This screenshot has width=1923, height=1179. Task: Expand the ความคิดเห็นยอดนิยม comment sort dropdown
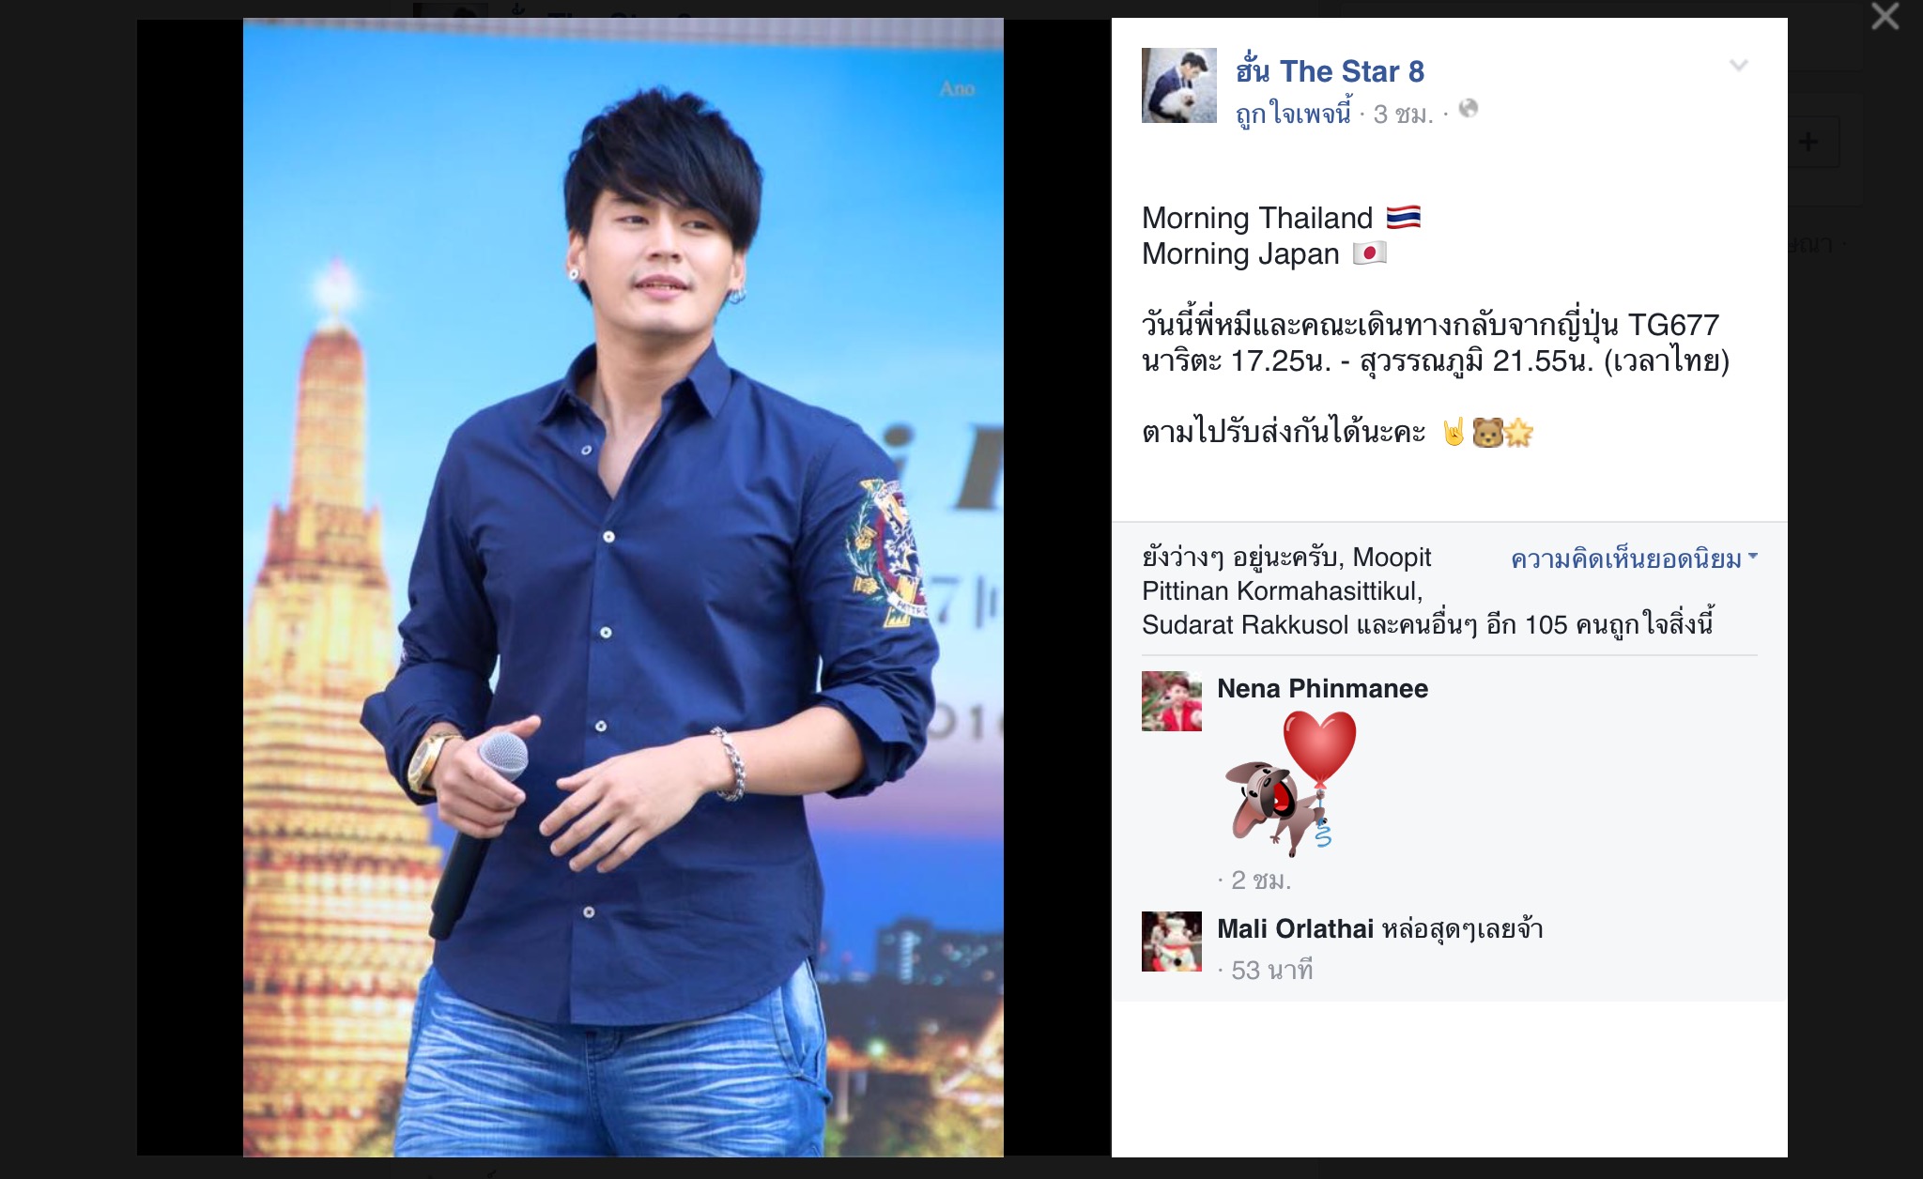click(1634, 559)
